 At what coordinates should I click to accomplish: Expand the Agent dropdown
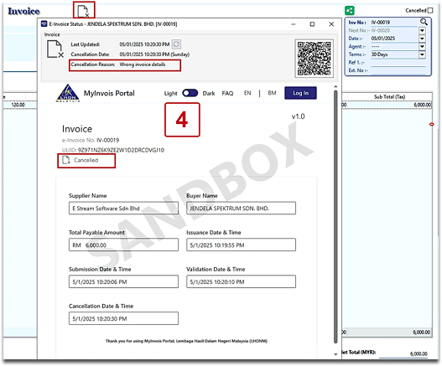click(x=422, y=46)
